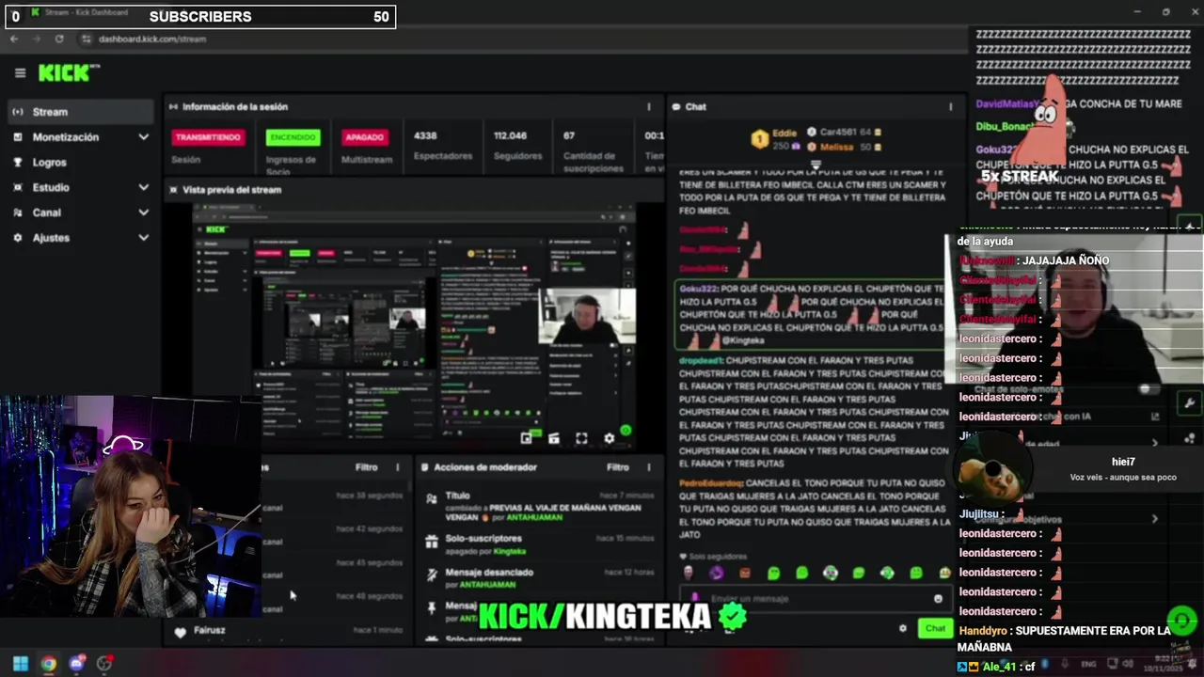Toggle theater mode in stream preview
The width and height of the screenshot is (1204, 677).
click(554, 438)
